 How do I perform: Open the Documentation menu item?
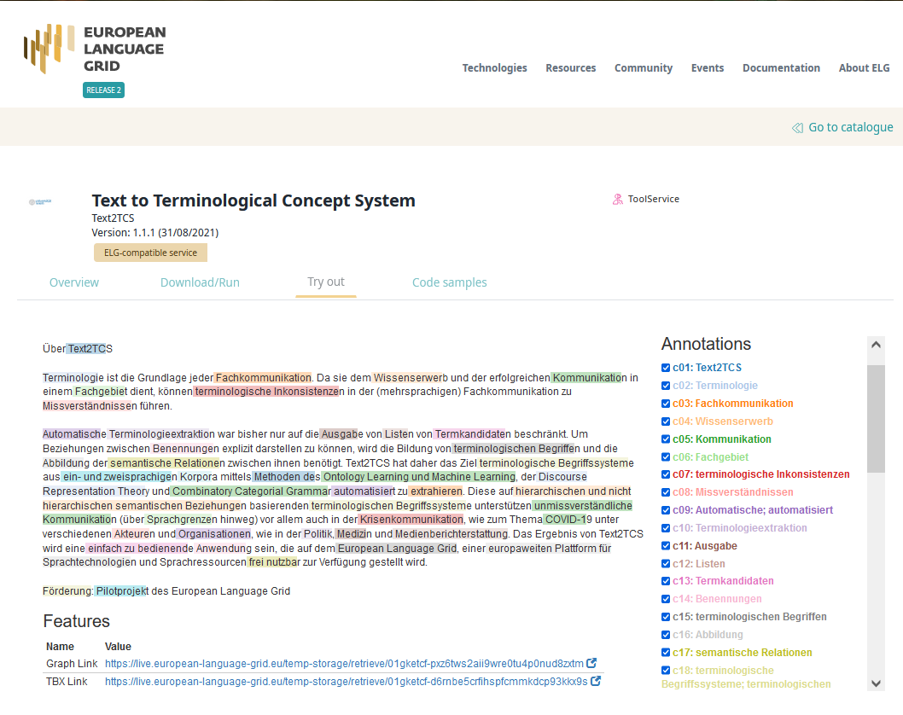click(x=781, y=68)
